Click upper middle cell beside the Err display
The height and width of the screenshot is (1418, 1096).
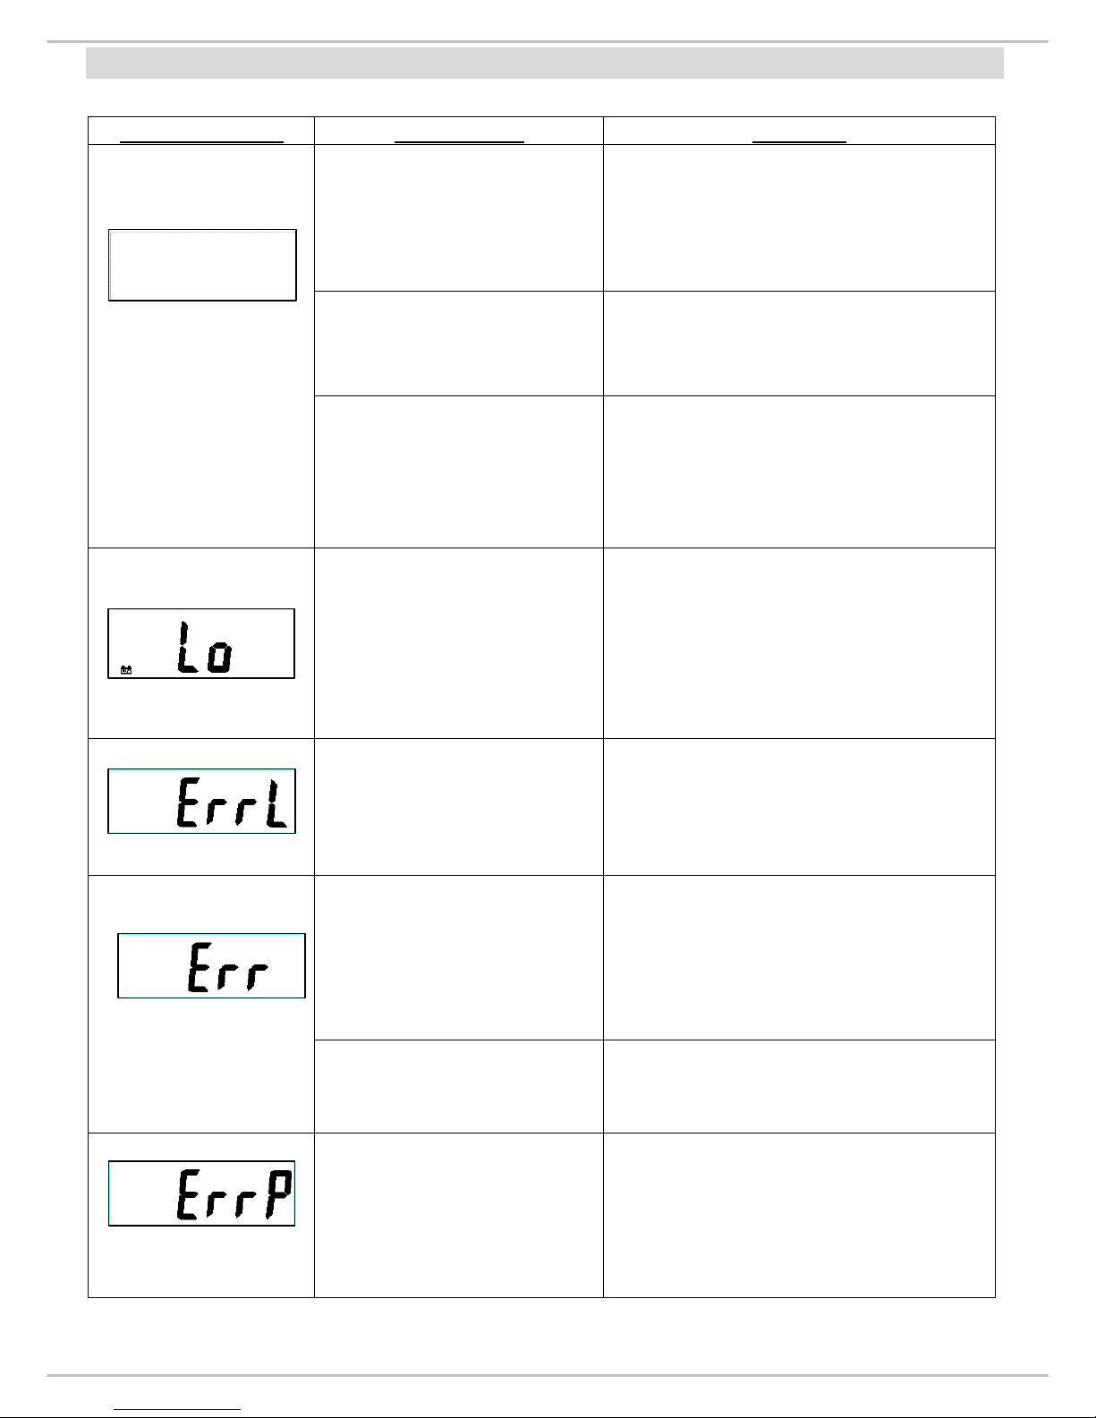(459, 957)
